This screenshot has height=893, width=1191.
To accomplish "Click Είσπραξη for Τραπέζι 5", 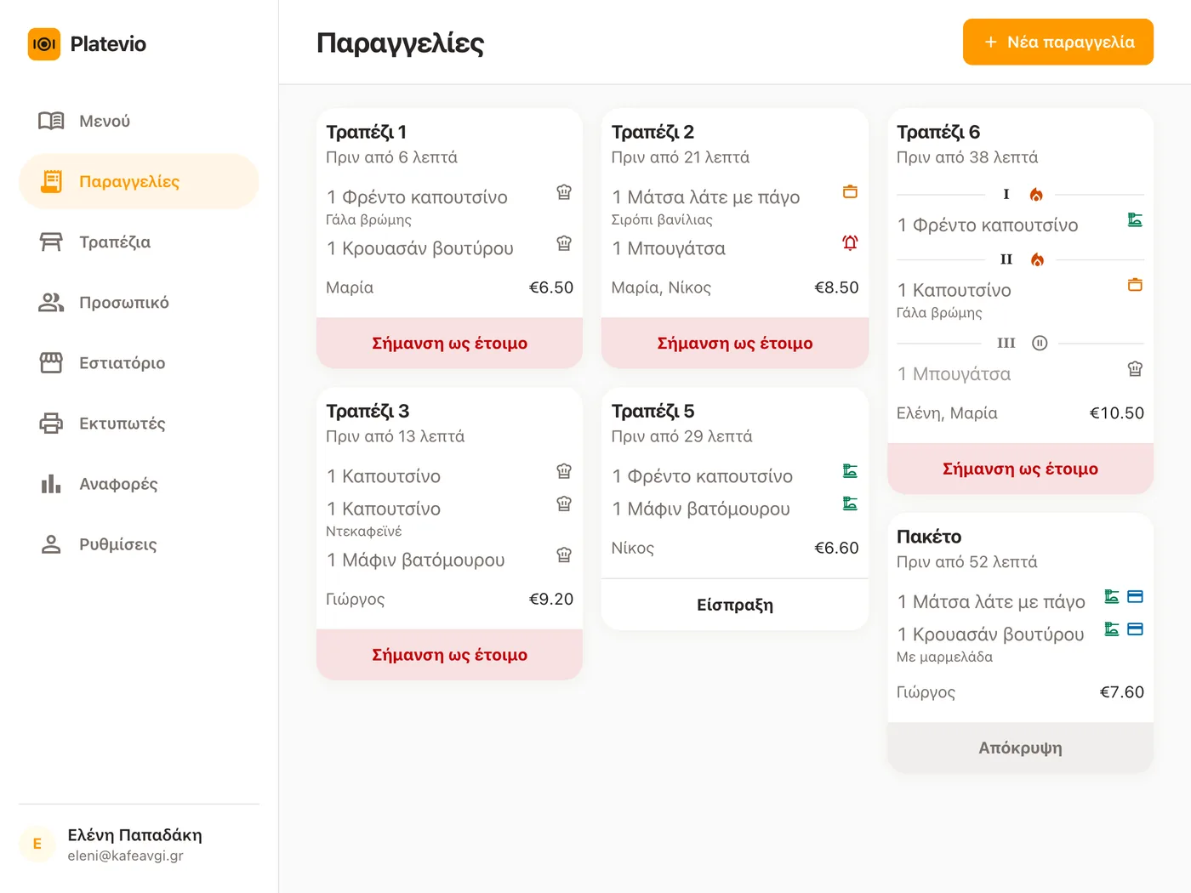I will (x=735, y=605).
